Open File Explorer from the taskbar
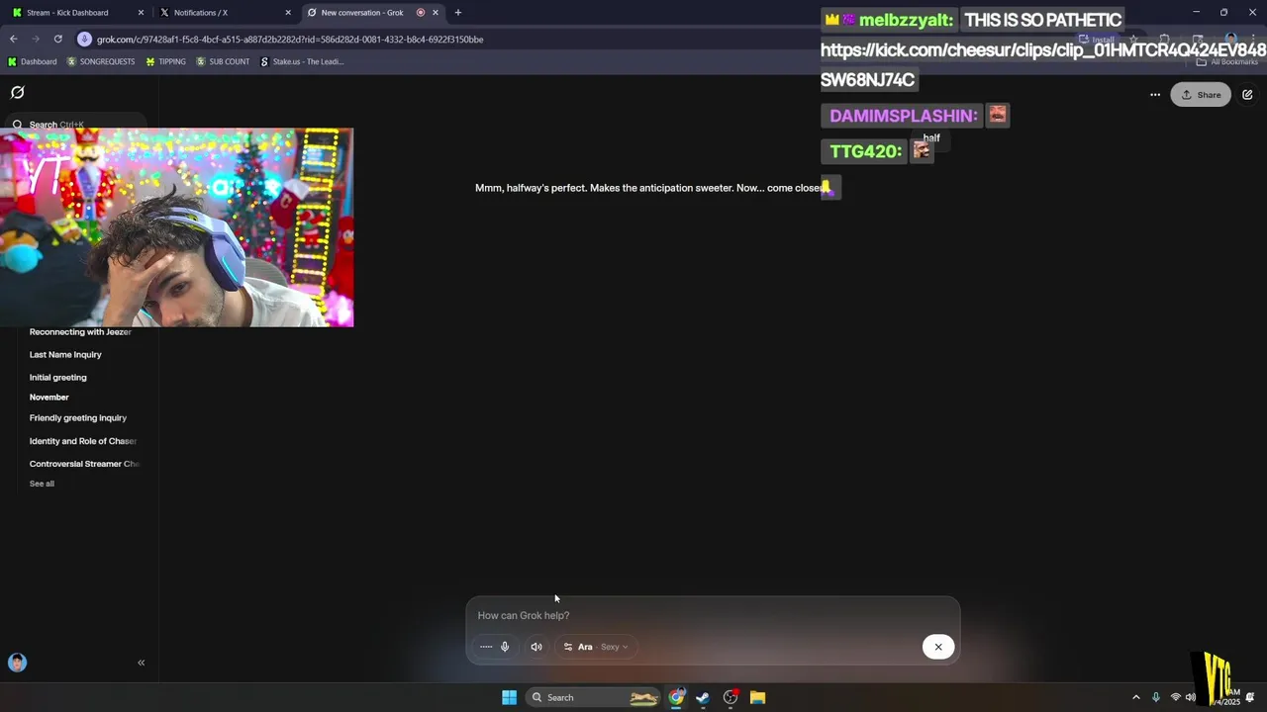The image size is (1267, 712). tap(757, 697)
